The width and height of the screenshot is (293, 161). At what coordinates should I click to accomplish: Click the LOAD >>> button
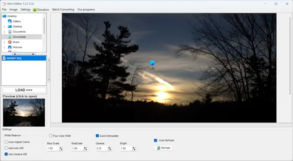24,90
